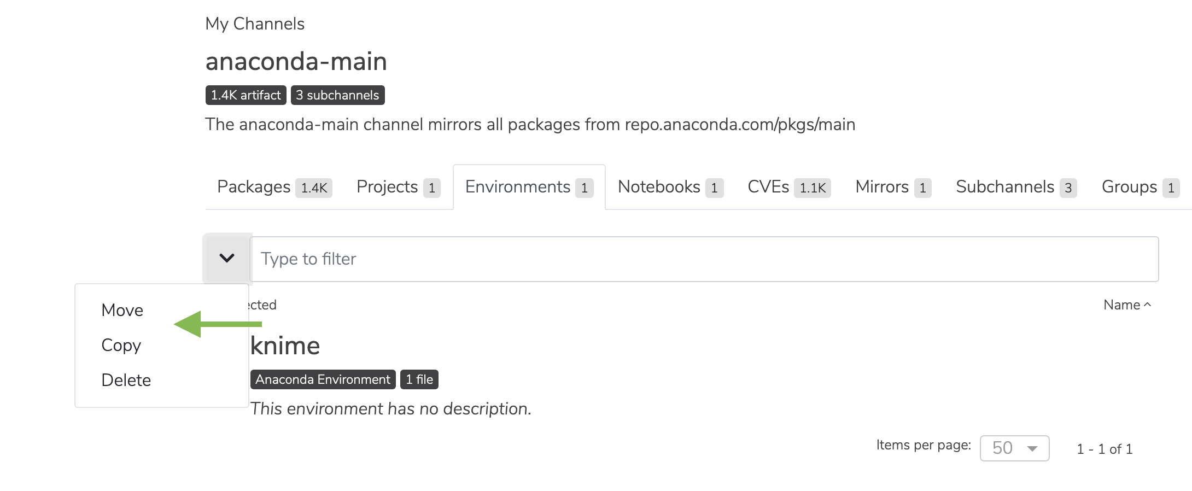
Task: Sort list by Name column
Action: tap(1127, 305)
